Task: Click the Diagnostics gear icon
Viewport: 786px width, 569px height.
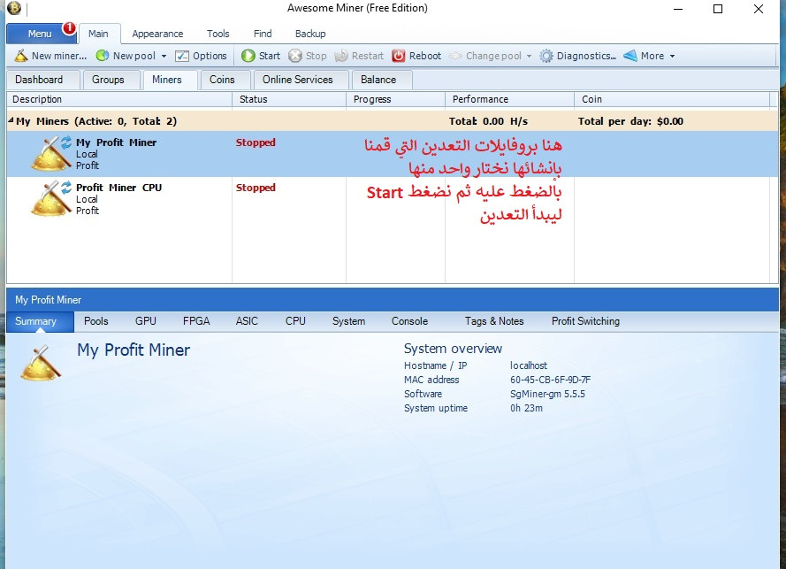Action: (546, 56)
